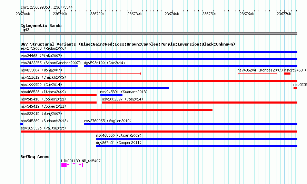This screenshot has height=184, width=307.
Task: Click the nsv436204 (Korbel2007) label text
Action: point(260,70)
